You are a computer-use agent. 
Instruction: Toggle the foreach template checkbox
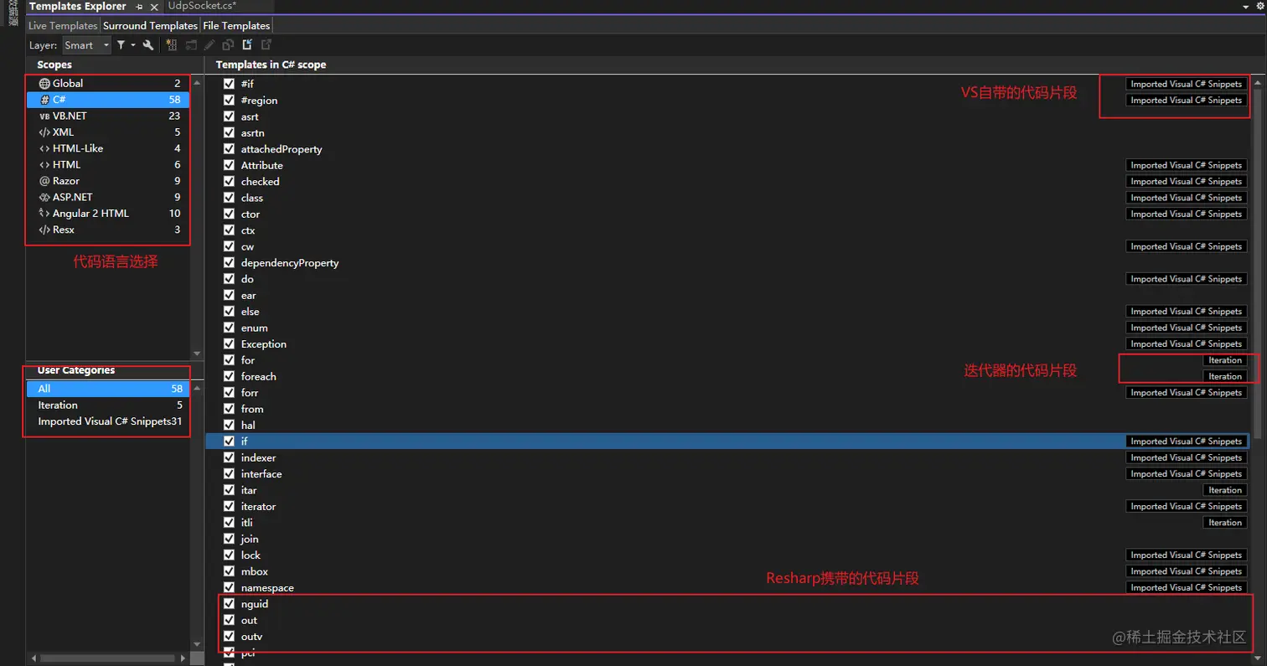point(229,376)
